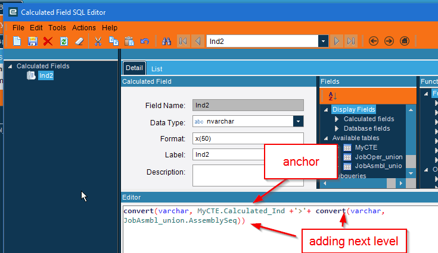Click the Home toolbar icon

pos(405,41)
